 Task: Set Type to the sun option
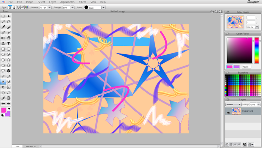(18, 7)
